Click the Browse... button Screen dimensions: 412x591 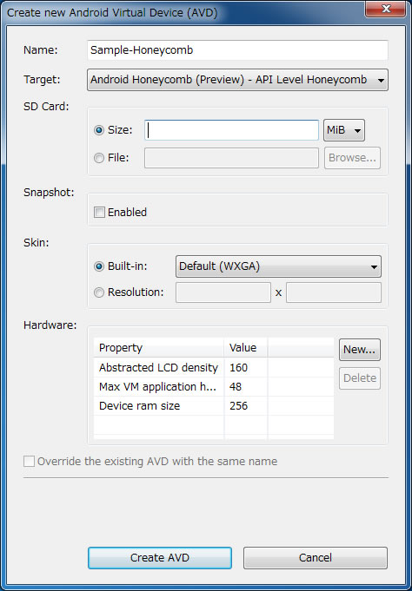(352, 158)
